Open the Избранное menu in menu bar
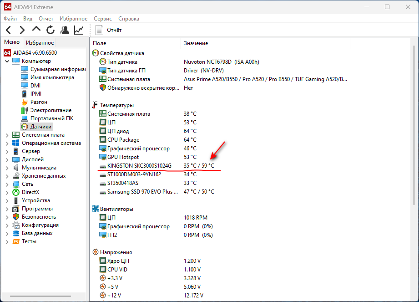Screen dimensions: 419x302 point(74,19)
